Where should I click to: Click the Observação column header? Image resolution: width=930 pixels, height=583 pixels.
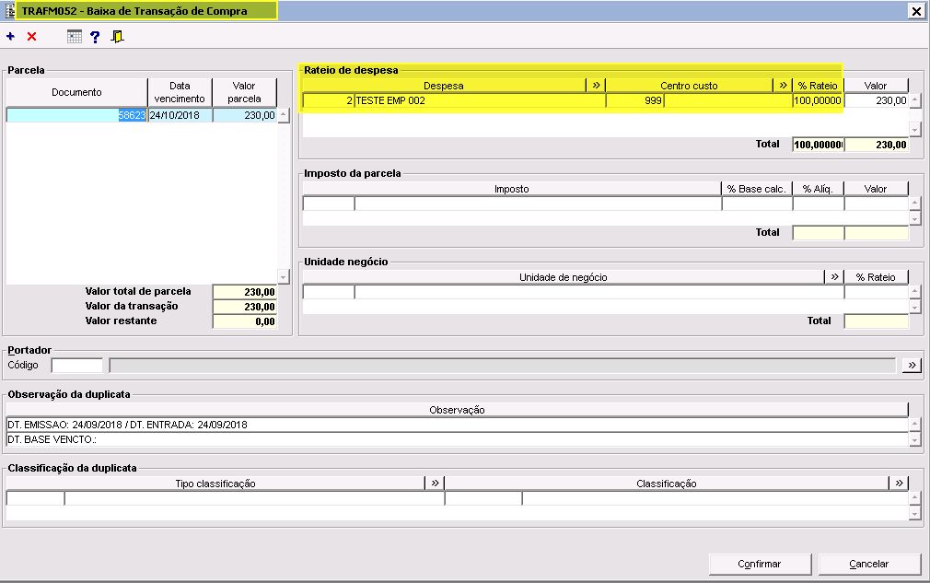(457, 410)
